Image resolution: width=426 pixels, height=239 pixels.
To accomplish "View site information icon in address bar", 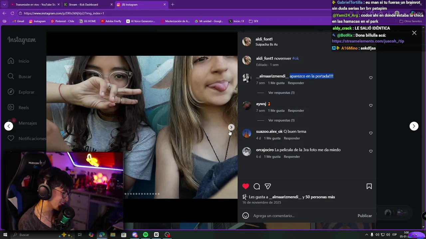I will point(20,13).
